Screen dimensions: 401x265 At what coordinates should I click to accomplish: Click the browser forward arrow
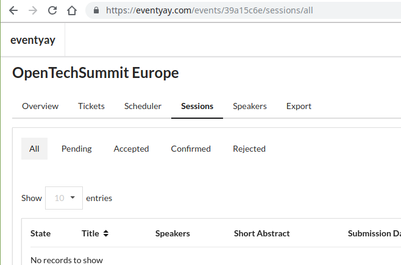(33, 10)
